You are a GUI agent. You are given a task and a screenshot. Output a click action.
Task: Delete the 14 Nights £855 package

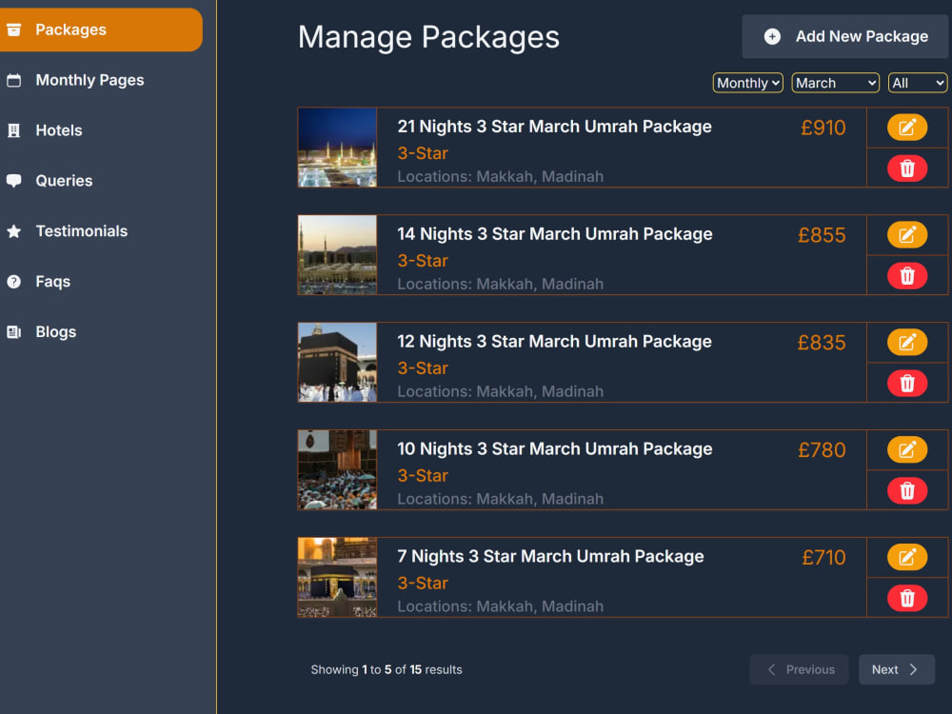[906, 276]
